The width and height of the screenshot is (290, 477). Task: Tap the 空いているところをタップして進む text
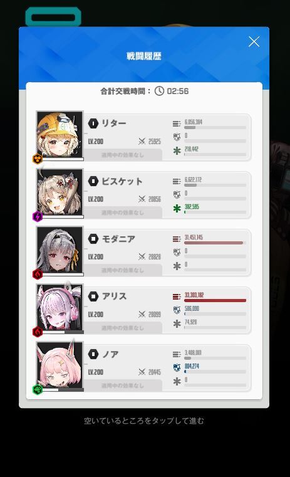(x=144, y=421)
